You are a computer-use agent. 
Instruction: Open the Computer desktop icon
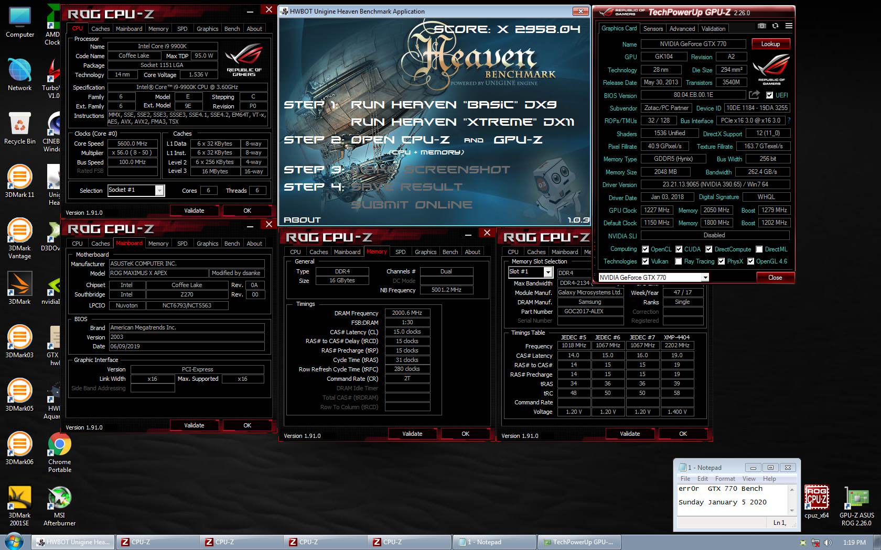pos(20,23)
